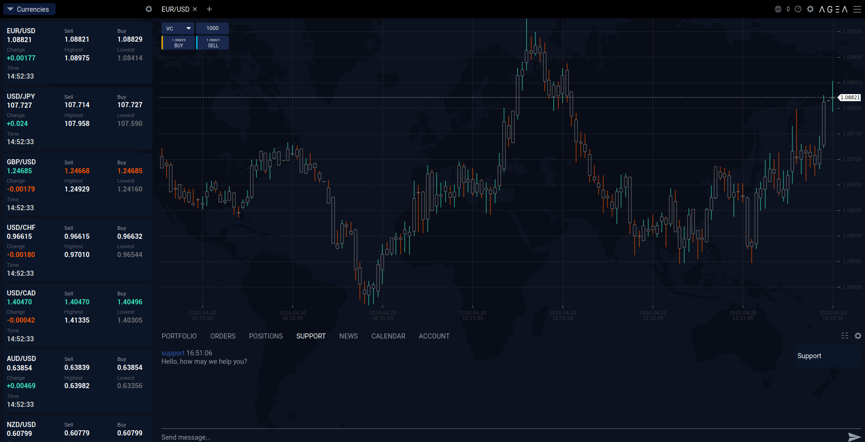Open bottom panel settings gear
The width and height of the screenshot is (865, 442).
coord(858,336)
